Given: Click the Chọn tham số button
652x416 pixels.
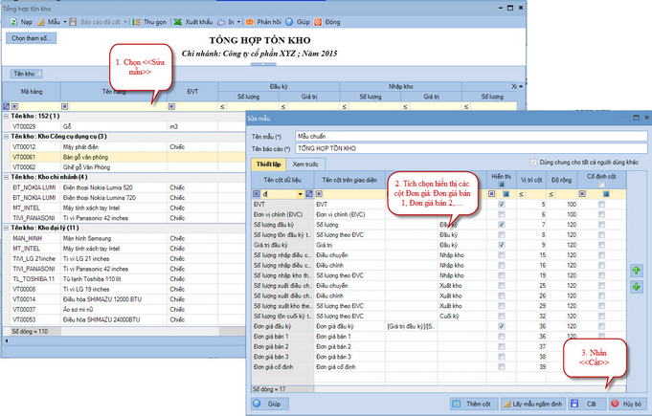Looking at the screenshot, I should pos(32,38).
